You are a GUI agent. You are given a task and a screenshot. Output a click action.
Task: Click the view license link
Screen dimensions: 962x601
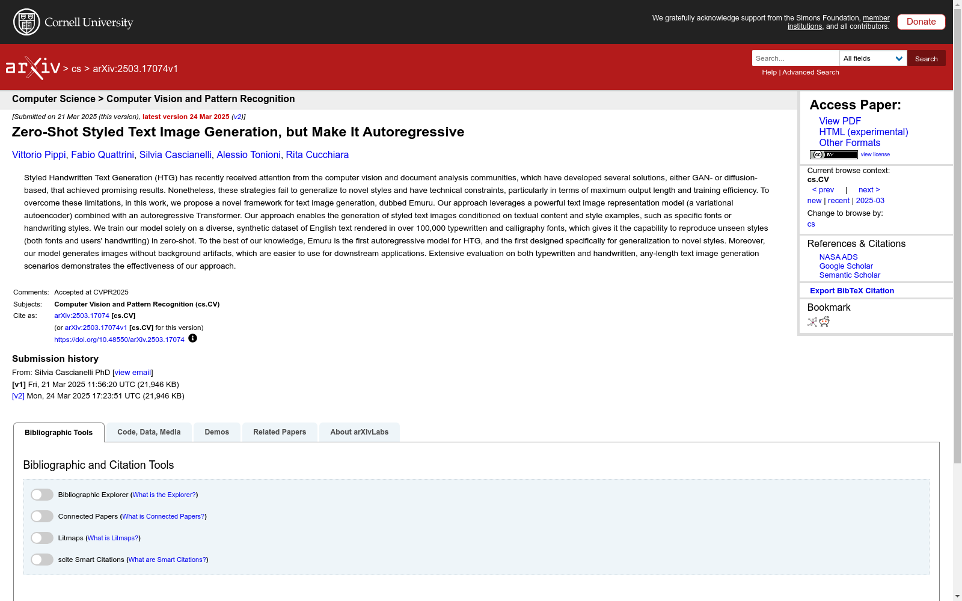click(x=875, y=154)
